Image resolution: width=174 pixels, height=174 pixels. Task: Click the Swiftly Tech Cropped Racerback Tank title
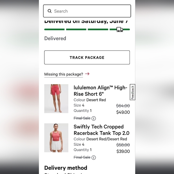coord(101,130)
